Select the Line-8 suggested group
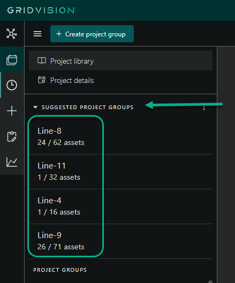235x283 pixels. pyautogui.click(x=120, y=136)
